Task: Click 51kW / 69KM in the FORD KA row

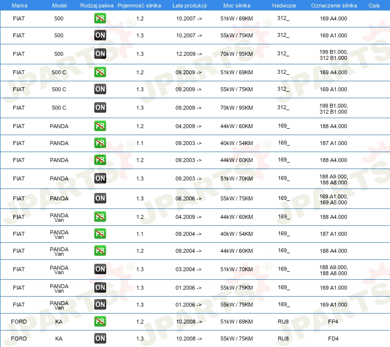Action: tap(236, 322)
